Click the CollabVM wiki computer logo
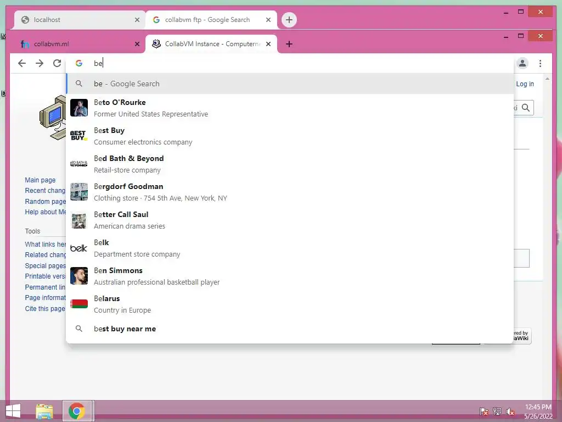Screen dimensions: 562x422 tap(53, 118)
